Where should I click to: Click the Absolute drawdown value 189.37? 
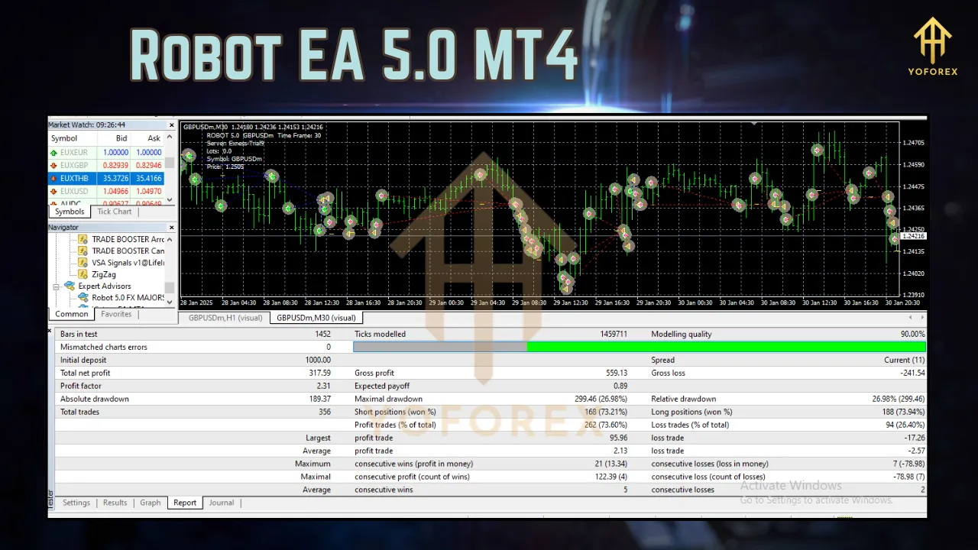(x=318, y=399)
